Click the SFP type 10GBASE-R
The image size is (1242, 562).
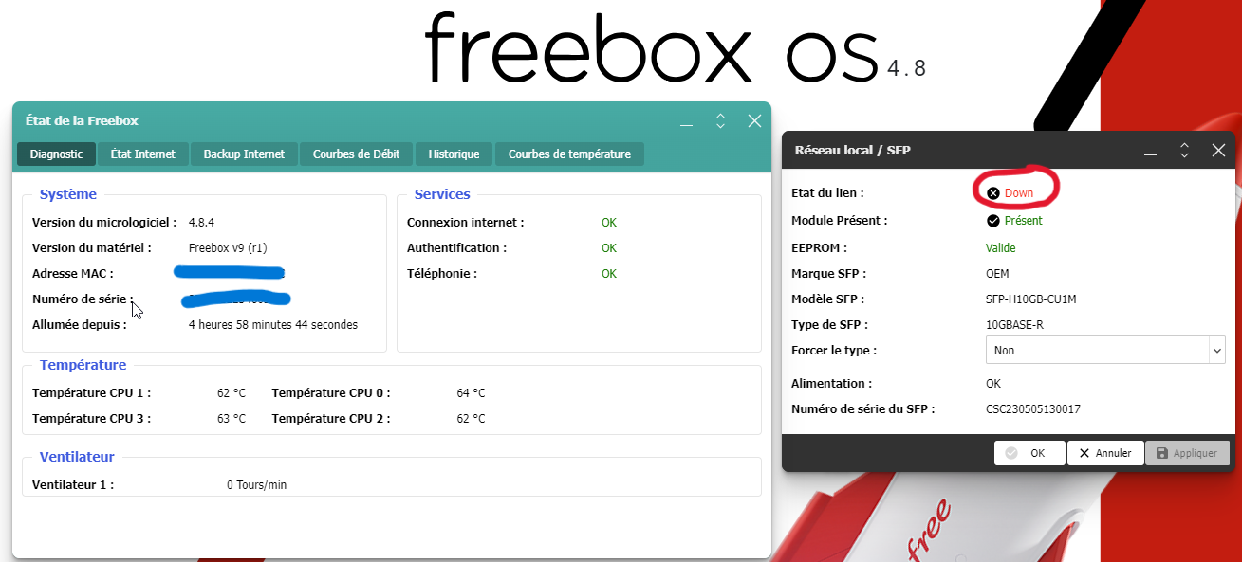click(1014, 324)
